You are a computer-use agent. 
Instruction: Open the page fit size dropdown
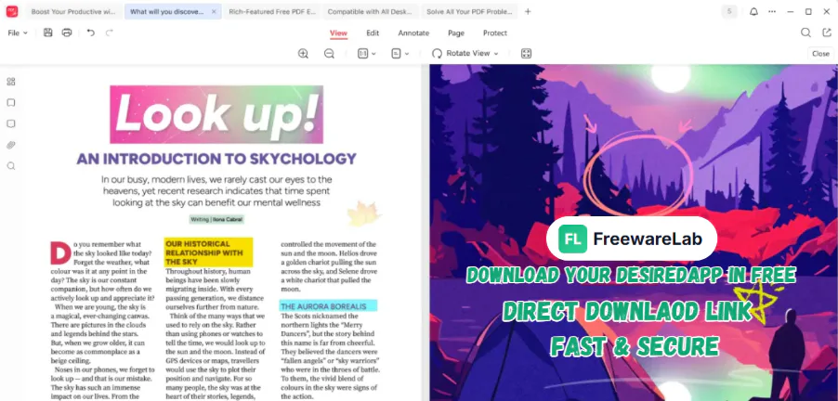click(x=367, y=54)
